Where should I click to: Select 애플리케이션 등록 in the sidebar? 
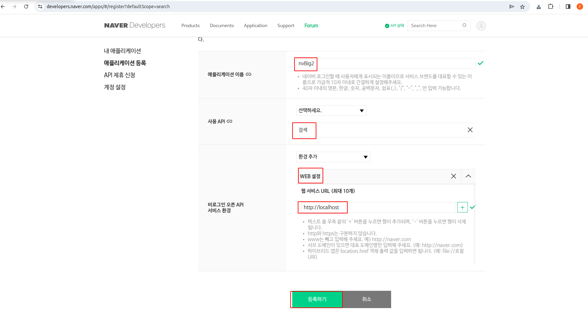(125, 63)
